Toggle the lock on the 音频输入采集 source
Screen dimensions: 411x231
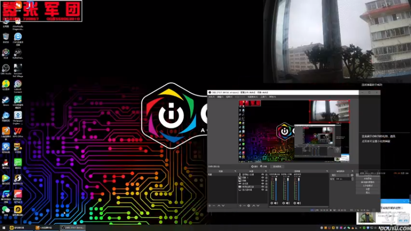(266, 174)
